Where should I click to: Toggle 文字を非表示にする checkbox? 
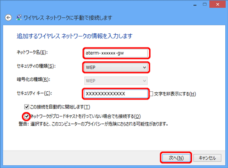coord(151,94)
